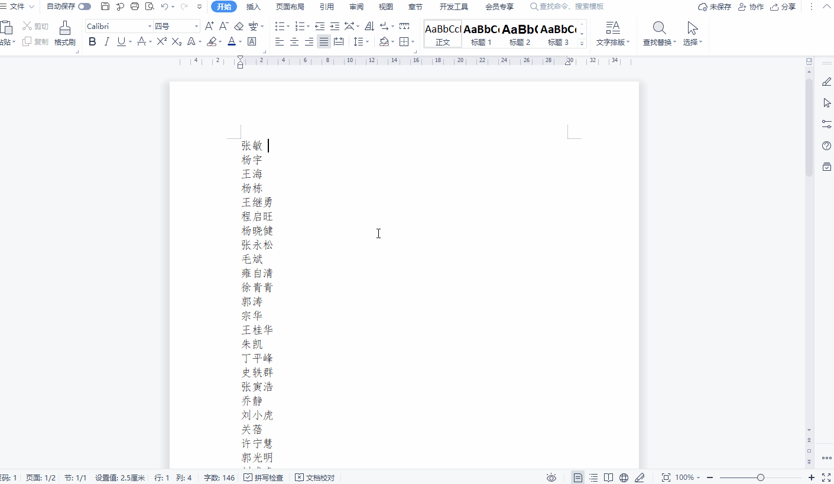Open the pen/annotation icon in right sidebar
Image resolution: width=834 pixels, height=484 pixels.
tap(827, 82)
